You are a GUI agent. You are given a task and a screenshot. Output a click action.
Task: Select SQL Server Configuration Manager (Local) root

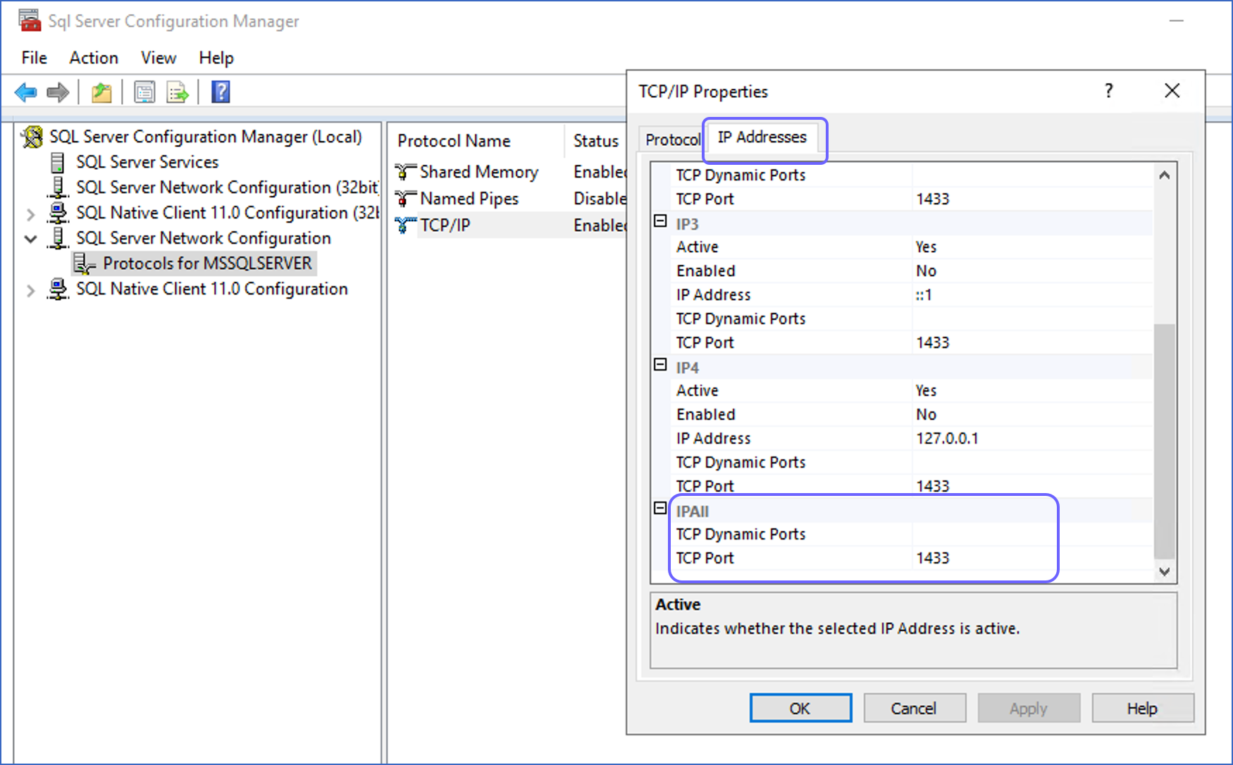205,137
